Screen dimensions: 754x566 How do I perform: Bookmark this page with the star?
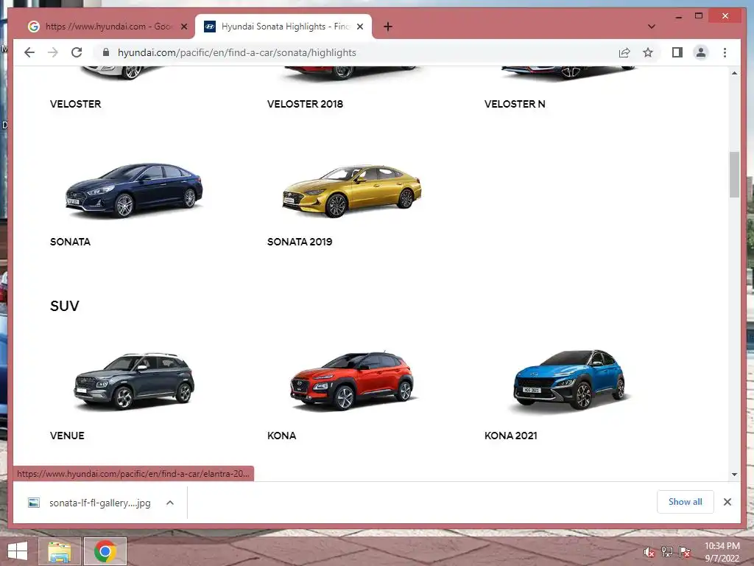tap(648, 52)
